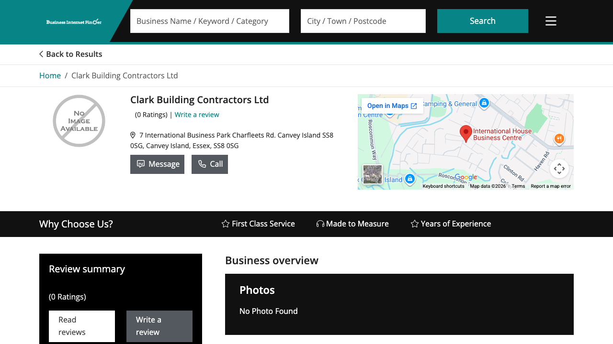Screen dimensions: 613x344
Task: Click the Message icon button
Action: [x=141, y=164]
